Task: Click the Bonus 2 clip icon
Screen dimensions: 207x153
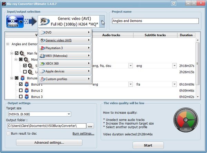Action: [27, 90]
